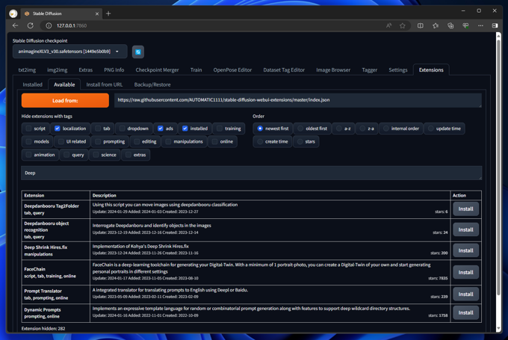Screen dimensions: 508x340
Task: Reload the page with refresh icon
Action: point(31,25)
